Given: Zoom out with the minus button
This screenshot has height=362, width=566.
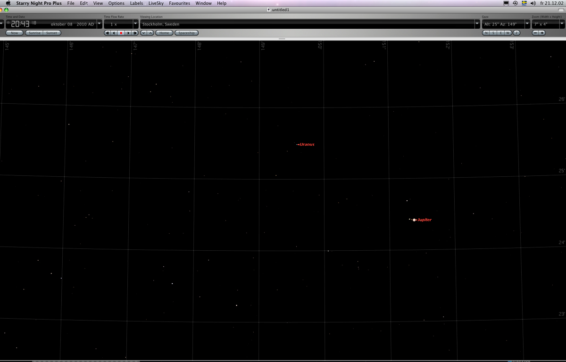Looking at the screenshot, I should click(x=535, y=33).
